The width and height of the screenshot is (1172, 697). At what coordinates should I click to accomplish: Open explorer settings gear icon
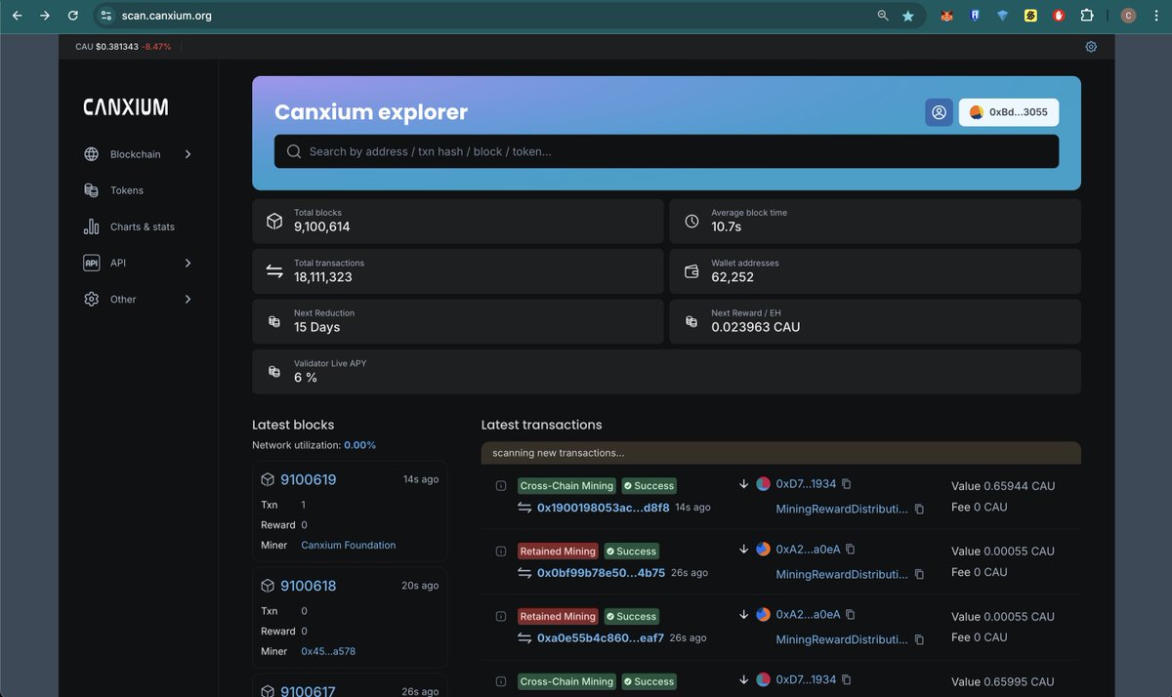coord(1091,47)
